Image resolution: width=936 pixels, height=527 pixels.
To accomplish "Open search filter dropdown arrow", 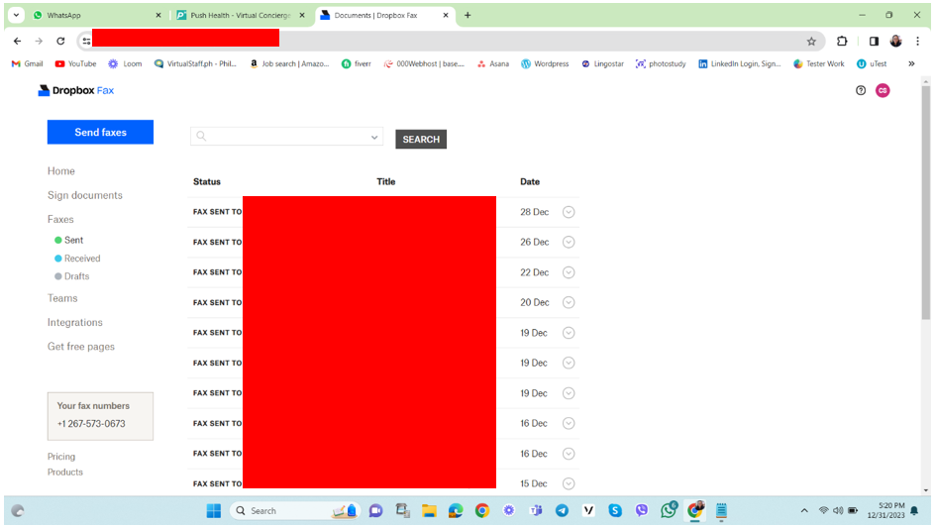I will pos(374,138).
